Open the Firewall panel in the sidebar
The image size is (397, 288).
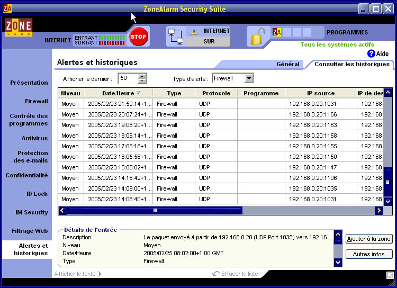click(x=37, y=101)
